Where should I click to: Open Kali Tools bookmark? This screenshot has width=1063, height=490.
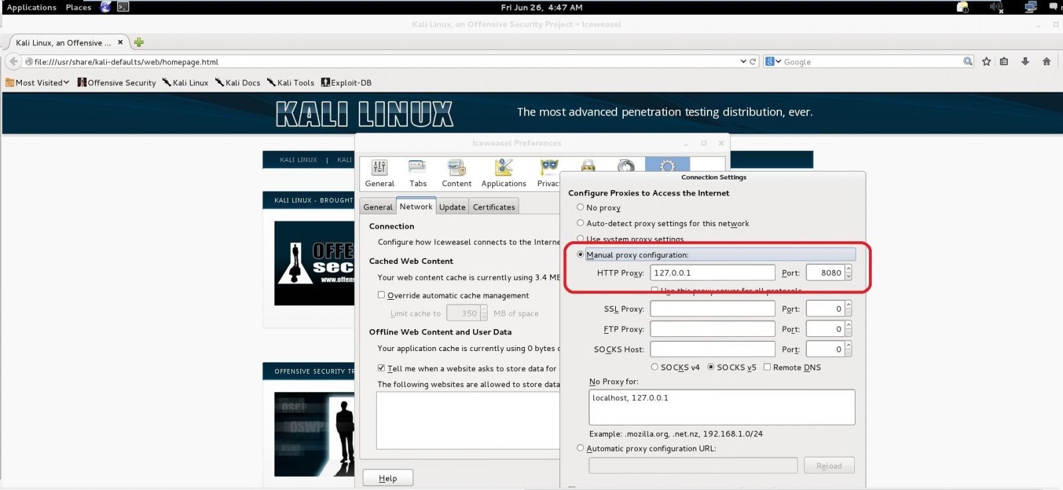click(x=290, y=82)
